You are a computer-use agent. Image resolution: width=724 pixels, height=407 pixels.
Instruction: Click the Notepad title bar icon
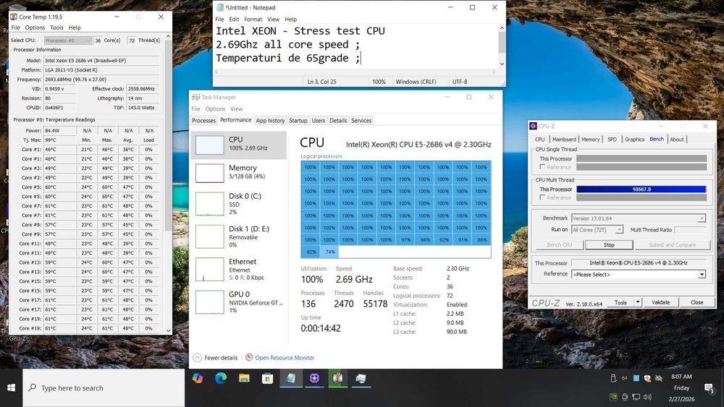pos(220,7)
